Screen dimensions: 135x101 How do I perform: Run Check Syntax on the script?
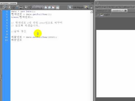pos(17,8)
